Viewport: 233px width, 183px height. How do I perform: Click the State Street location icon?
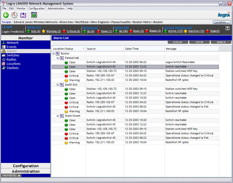[x=62, y=116]
